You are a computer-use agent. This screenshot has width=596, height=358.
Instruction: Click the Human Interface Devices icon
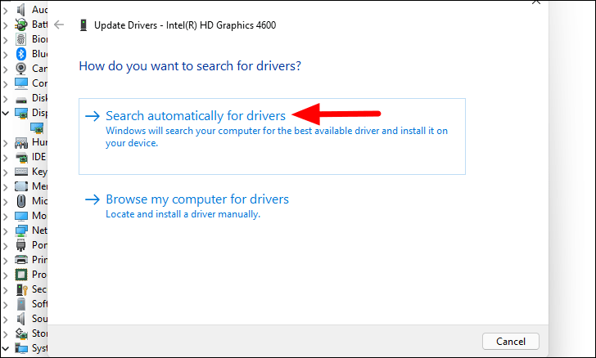click(x=21, y=142)
